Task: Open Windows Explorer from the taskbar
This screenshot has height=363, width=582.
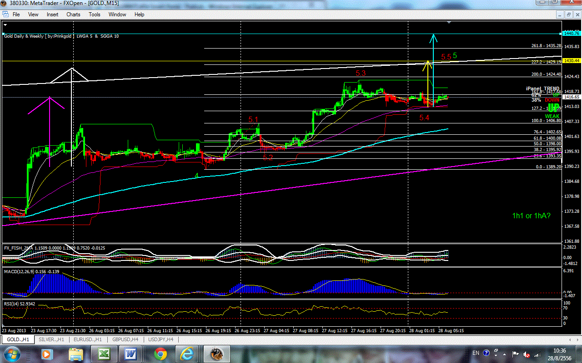Action: (75, 354)
